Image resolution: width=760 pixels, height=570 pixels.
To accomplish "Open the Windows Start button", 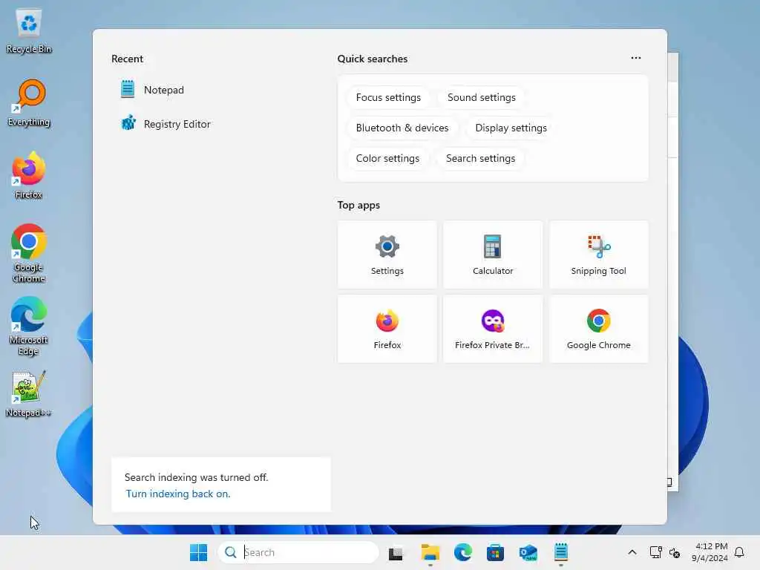I will click(198, 552).
